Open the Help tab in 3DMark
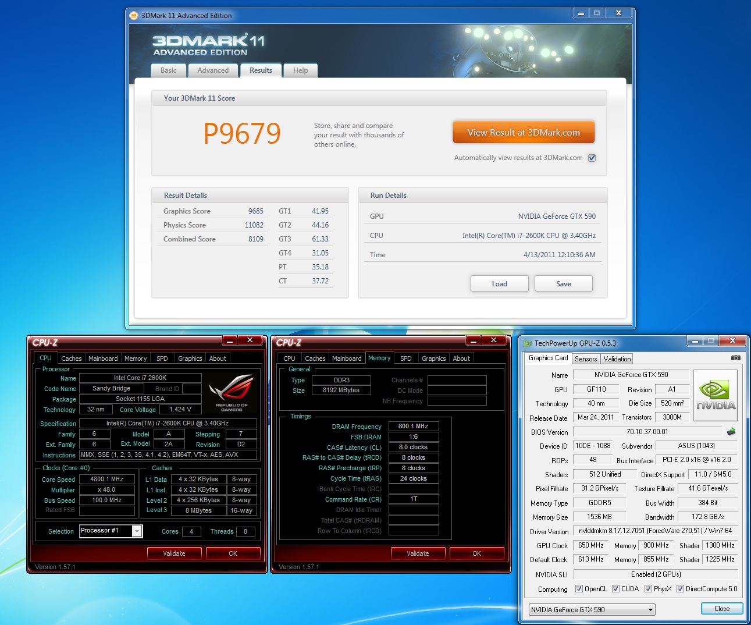751x625 pixels. [x=301, y=70]
